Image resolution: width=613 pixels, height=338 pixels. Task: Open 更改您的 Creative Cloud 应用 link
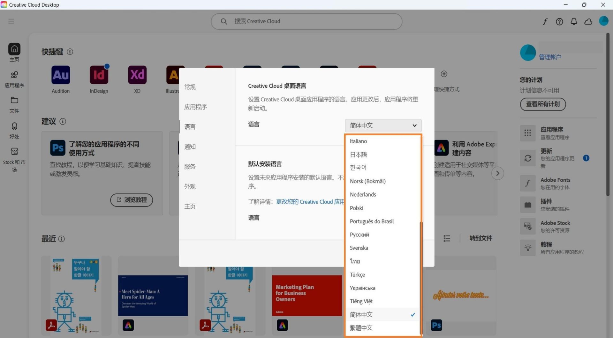coord(310,202)
